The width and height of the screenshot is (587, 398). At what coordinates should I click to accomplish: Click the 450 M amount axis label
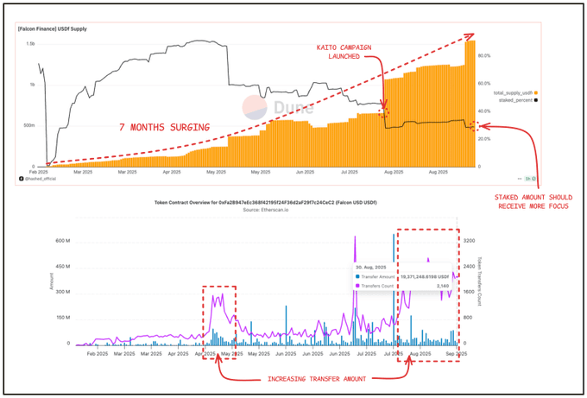coord(63,267)
